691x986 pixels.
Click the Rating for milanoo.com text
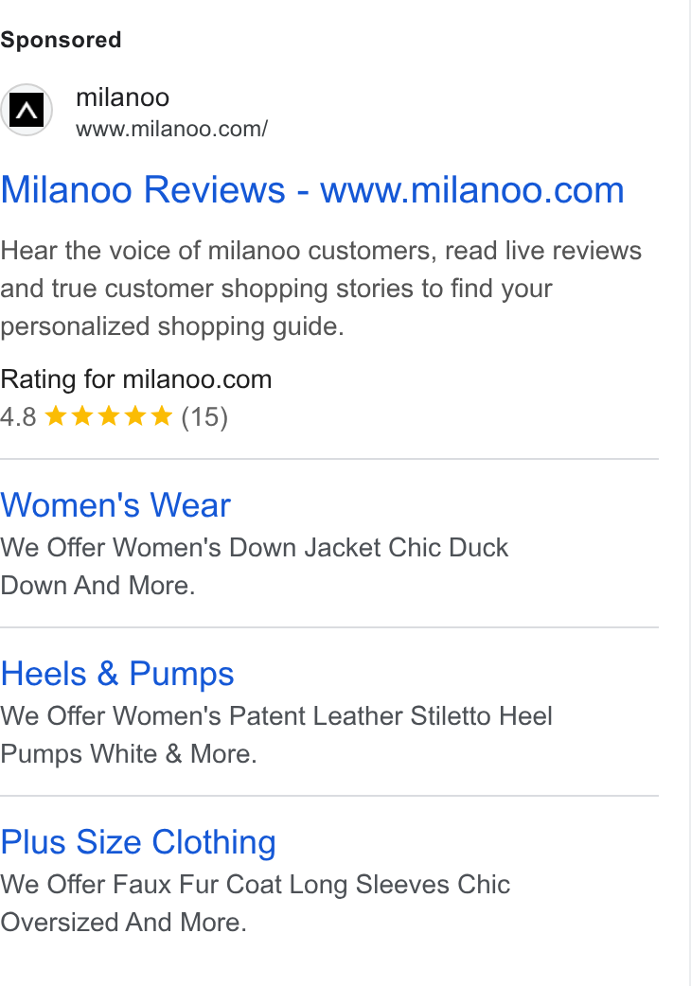coord(136,379)
